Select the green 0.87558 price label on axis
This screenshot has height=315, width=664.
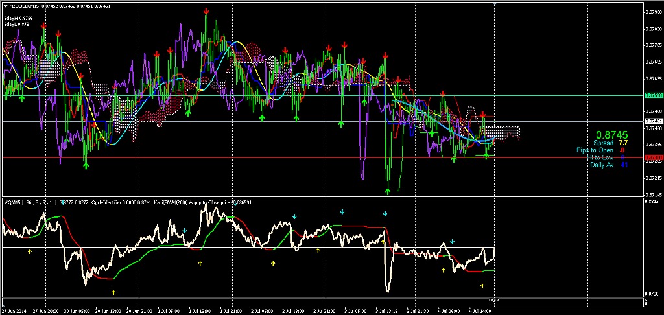coord(653,95)
